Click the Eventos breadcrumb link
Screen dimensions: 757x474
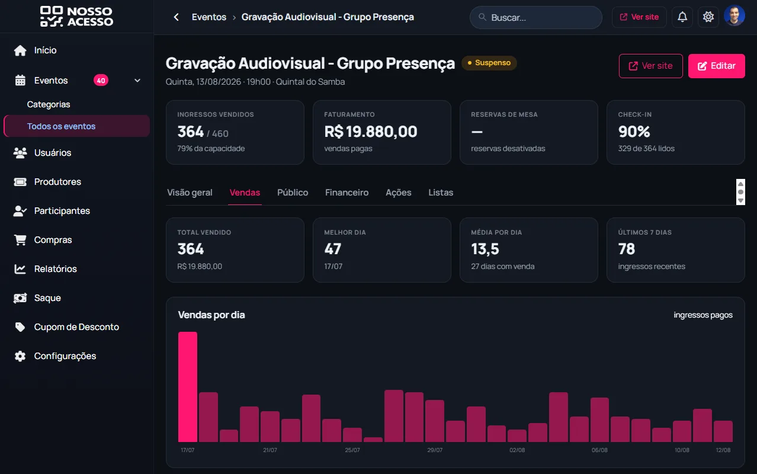(209, 17)
